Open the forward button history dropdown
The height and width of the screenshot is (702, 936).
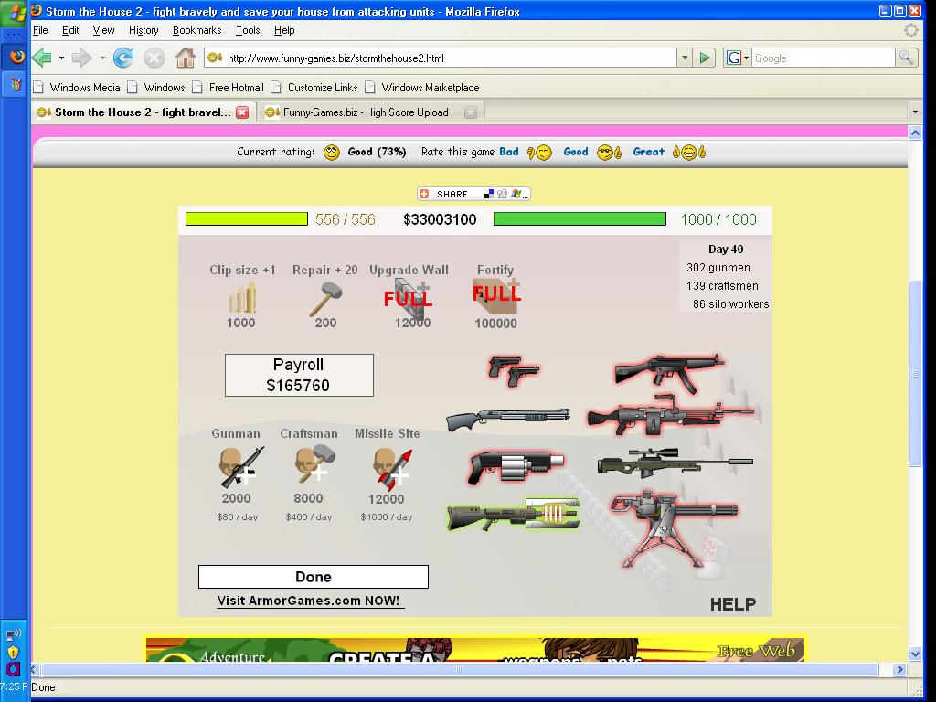click(102, 58)
